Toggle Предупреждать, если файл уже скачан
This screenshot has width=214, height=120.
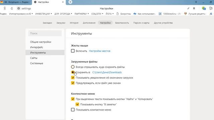(73, 83)
